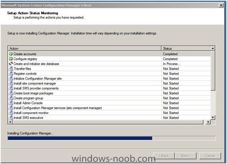This screenshot has width=227, height=164.
Task: Click the Completed status of Configure registry
Action: click(170, 59)
